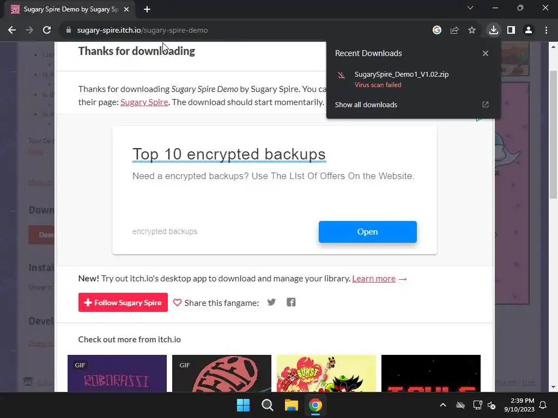Click the Top 10 encrypted backups headline
The image size is (558, 418).
coord(229,154)
